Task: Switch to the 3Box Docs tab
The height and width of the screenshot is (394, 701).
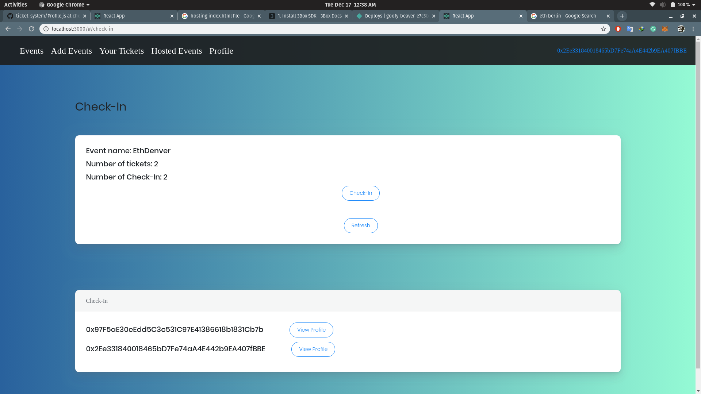Action: click(x=309, y=16)
